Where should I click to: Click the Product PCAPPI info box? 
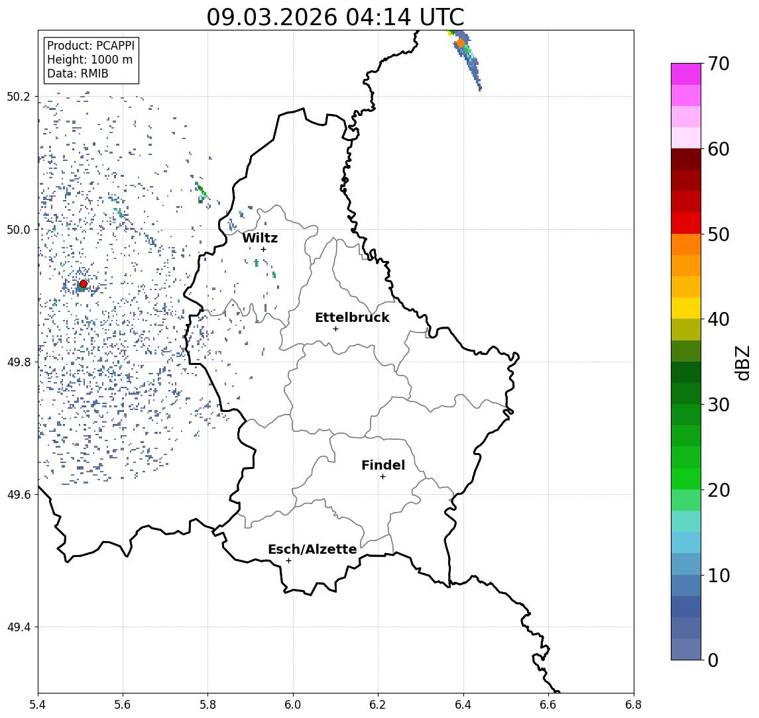pyautogui.click(x=91, y=60)
